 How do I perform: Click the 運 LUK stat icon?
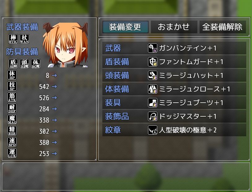[12, 153]
